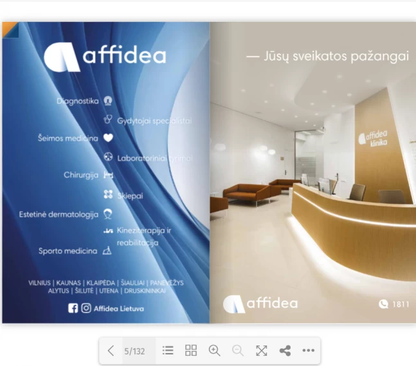Click the Affidea logo on beige page
416x366 pixels.
260,304
